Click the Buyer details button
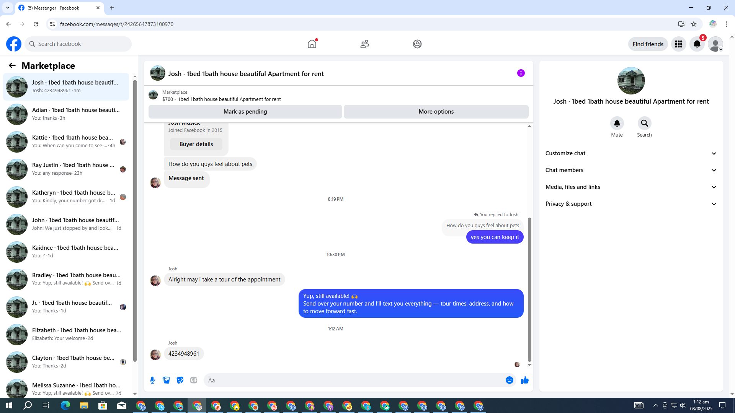Viewport: 735px width, 413px height. (x=196, y=144)
